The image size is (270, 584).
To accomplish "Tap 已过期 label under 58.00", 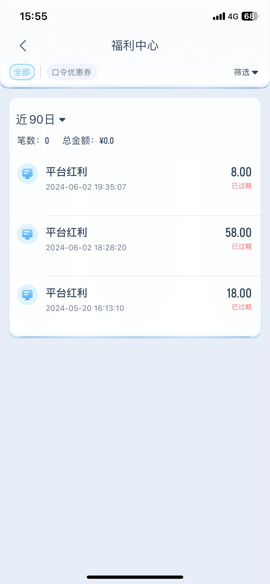I will point(242,246).
